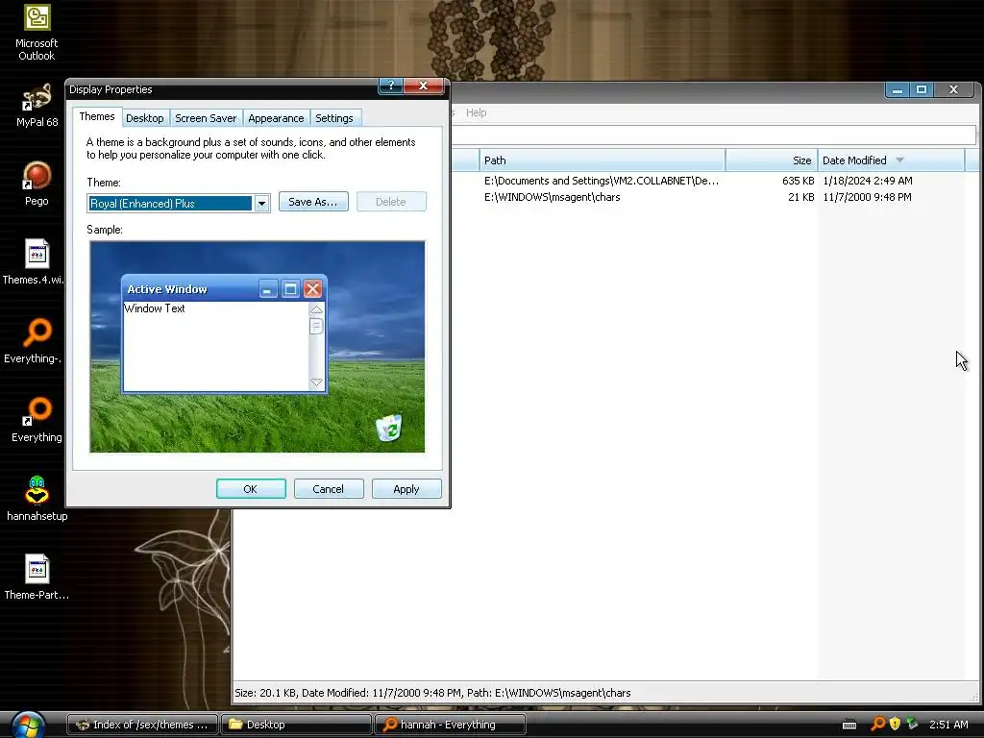Viewport: 984px width, 738px height.
Task: Switch to the Desktop tab
Action: (x=144, y=118)
